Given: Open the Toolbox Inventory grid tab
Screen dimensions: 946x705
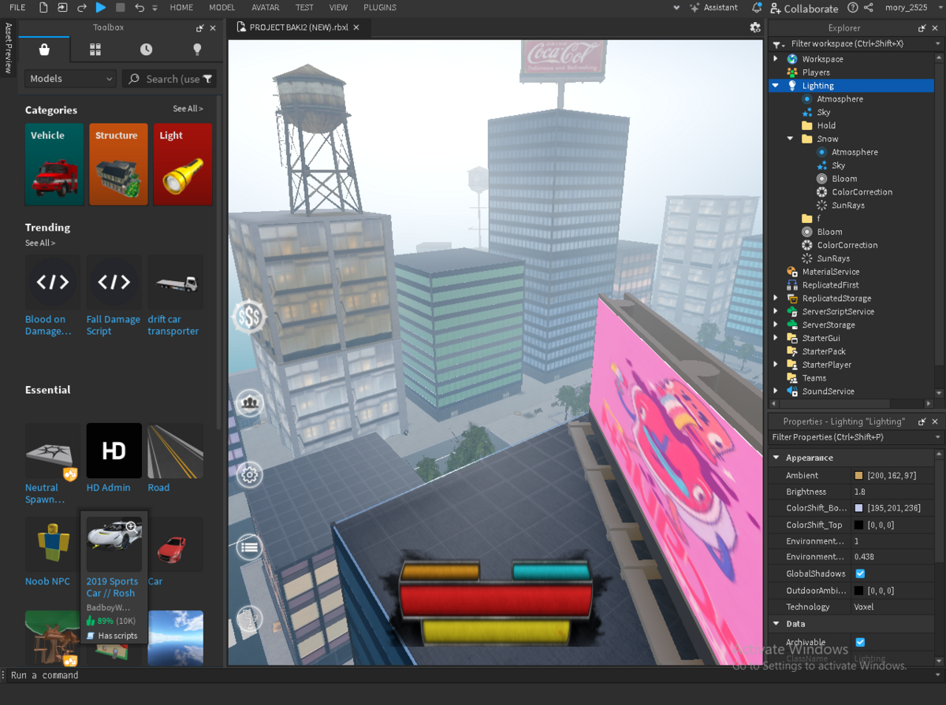Looking at the screenshot, I should tap(95, 49).
